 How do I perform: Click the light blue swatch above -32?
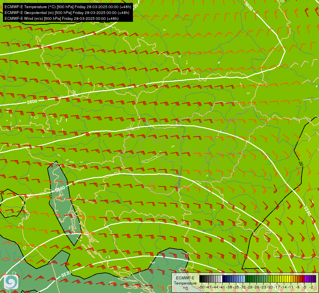[244, 279]
